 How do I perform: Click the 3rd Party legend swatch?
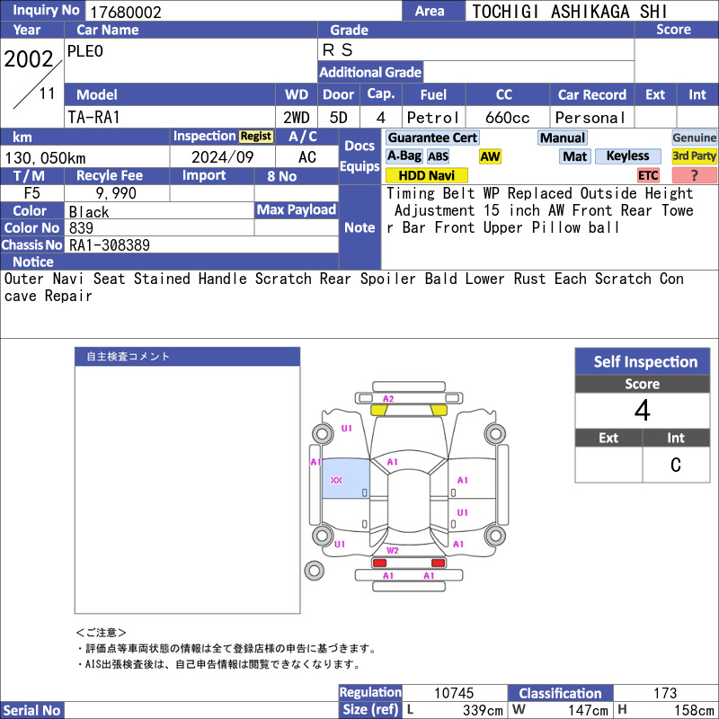pyautogui.click(x=694, y=156)
